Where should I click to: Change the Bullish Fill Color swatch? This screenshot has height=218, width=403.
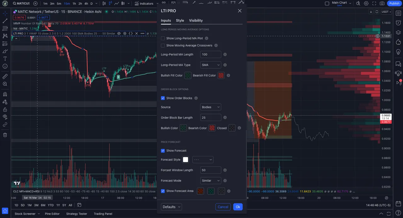pyautogui.click(x=187, y=75)
